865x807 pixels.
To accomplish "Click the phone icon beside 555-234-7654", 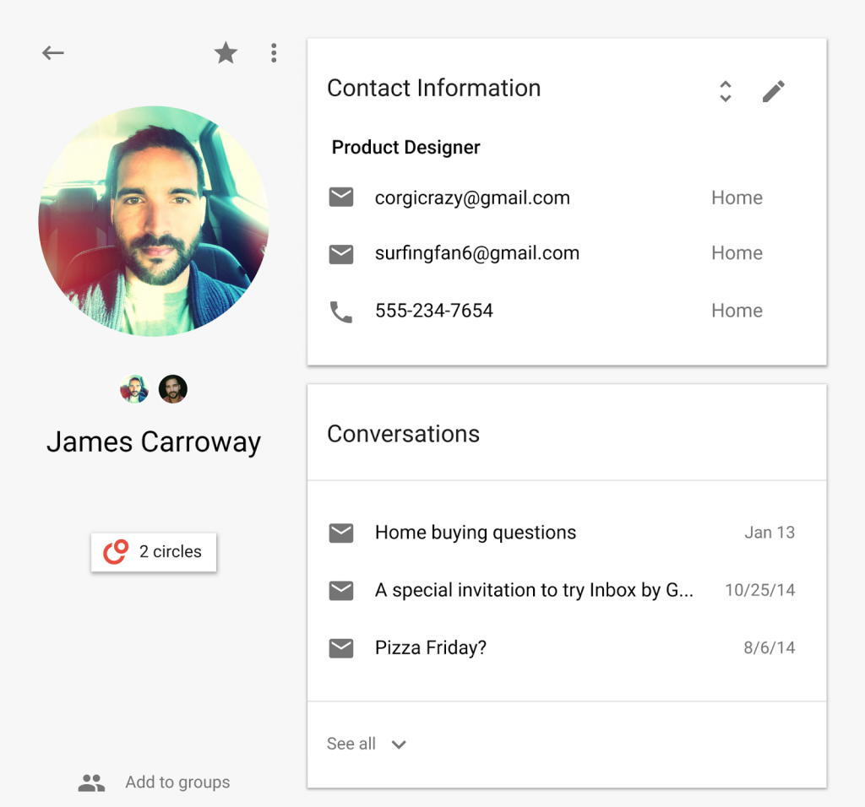I will point(341,310).
